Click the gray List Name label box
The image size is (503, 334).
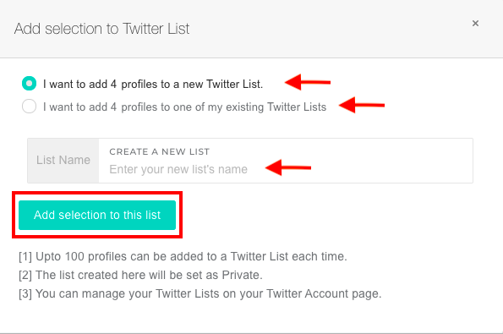[63, 161]
